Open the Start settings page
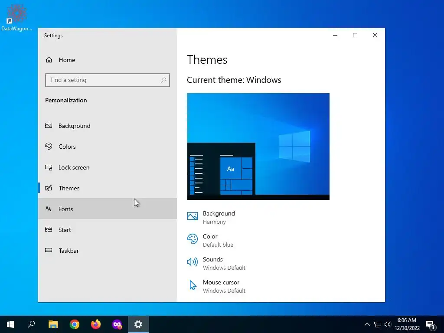This screenshot has height=333, width=444. (108, 230)
